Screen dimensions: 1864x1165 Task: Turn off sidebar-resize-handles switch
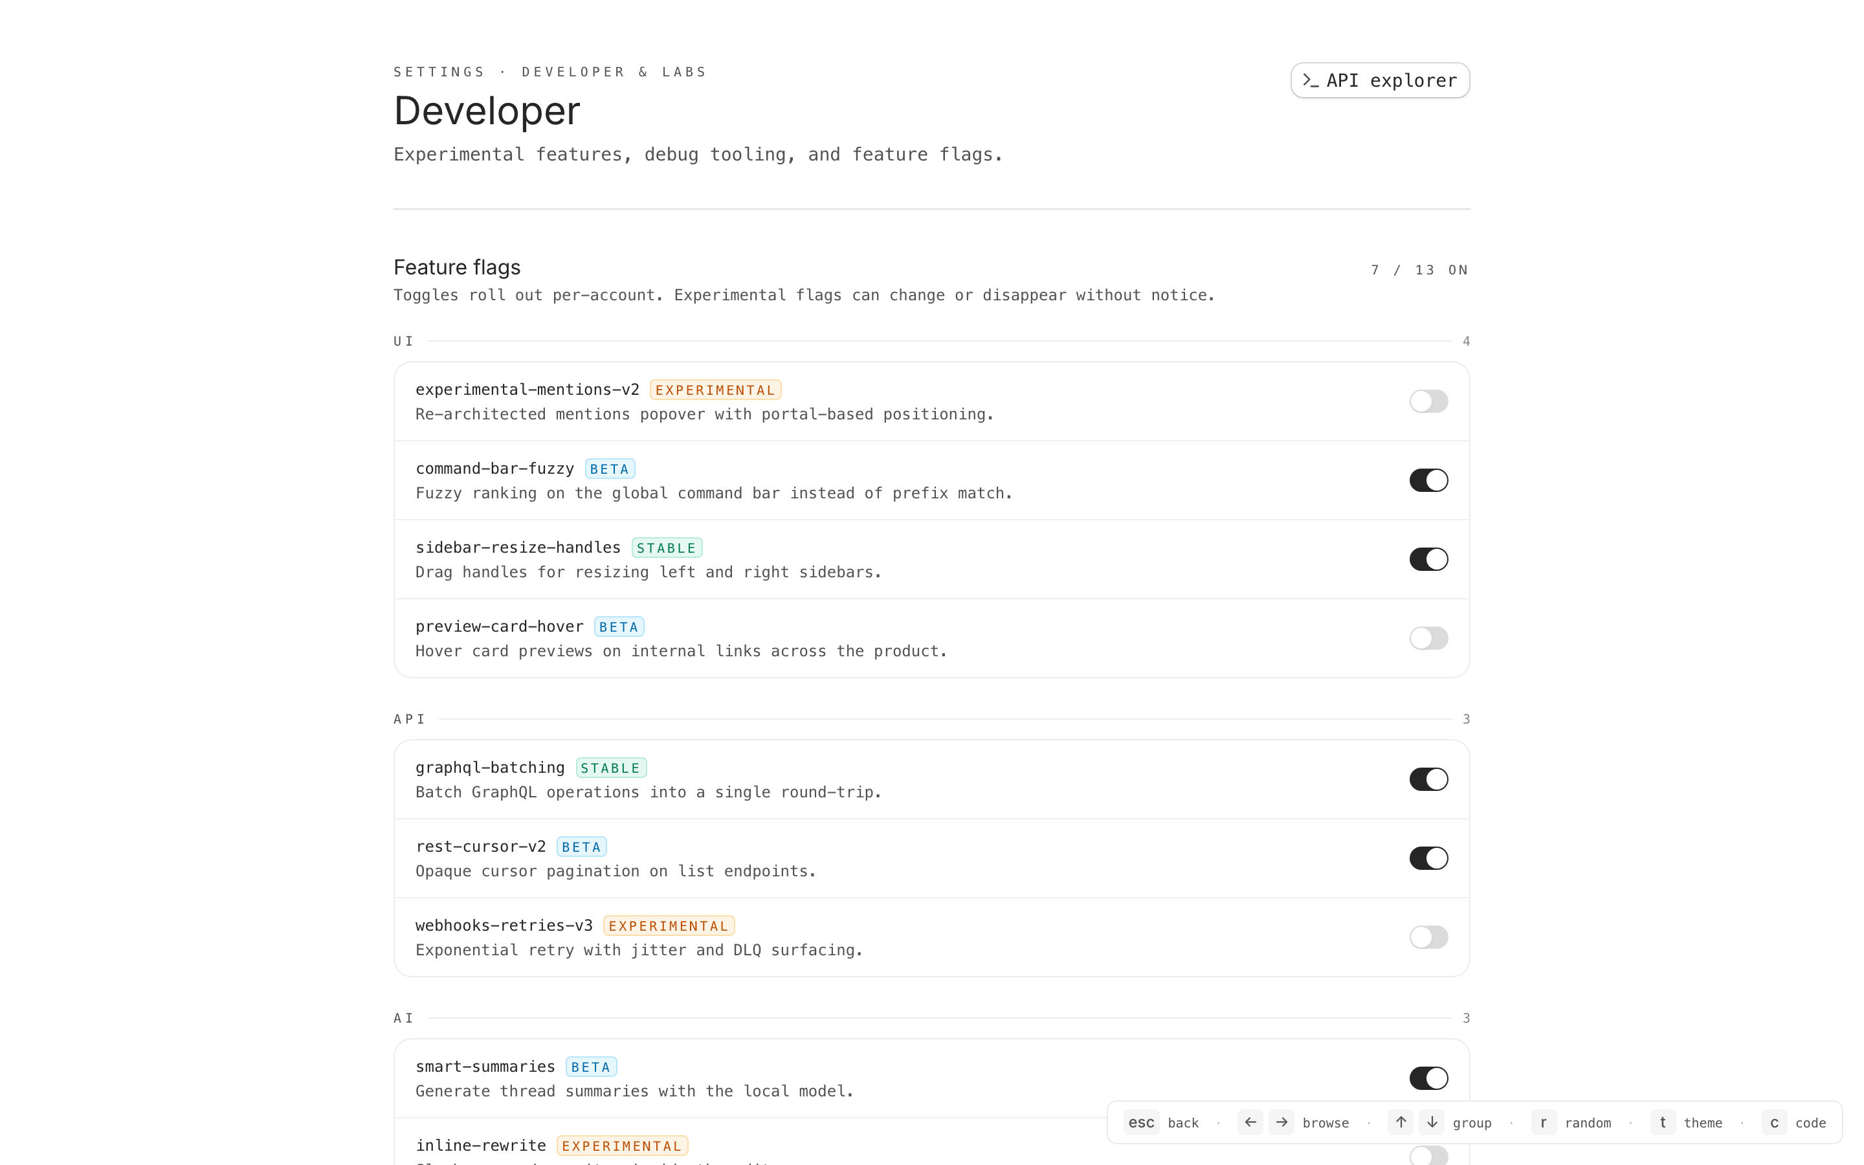[x=1428, y=559]
